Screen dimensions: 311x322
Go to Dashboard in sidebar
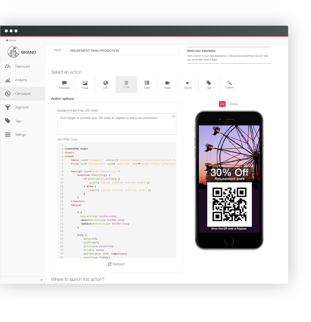(x=23, y=66)
